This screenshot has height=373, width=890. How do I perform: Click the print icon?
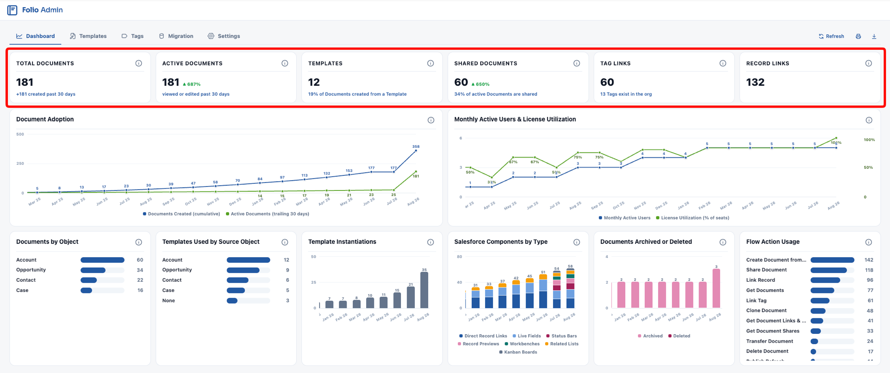[858, 36]
